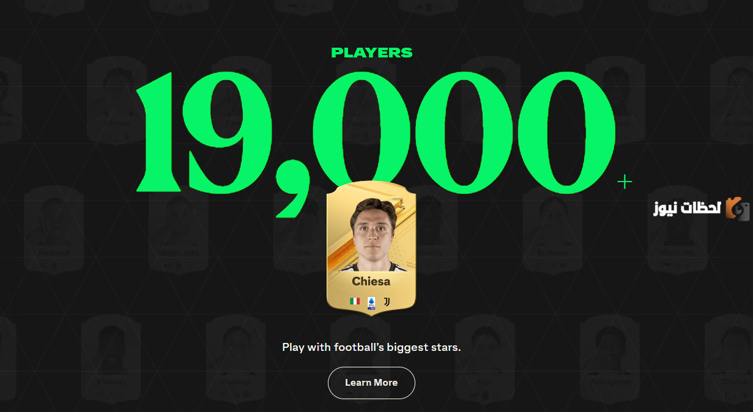Click the faded top-left background player card
Image resolution: width=753 pixels, height=412 pixels.
[x=10, y=101]
